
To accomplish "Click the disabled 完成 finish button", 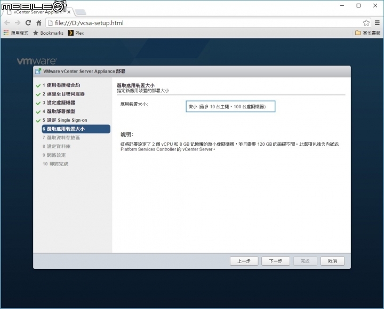I will point(305,261).
